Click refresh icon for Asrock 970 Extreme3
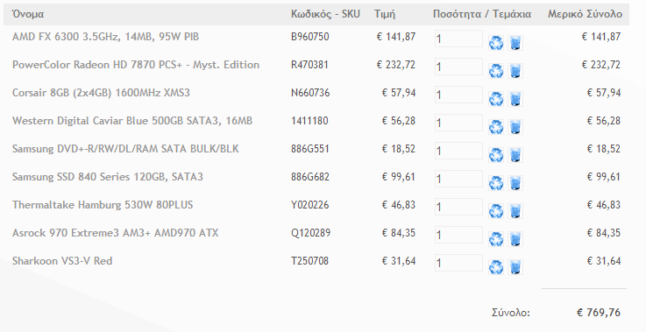The image size is (646, 332). tap(496, 239)
